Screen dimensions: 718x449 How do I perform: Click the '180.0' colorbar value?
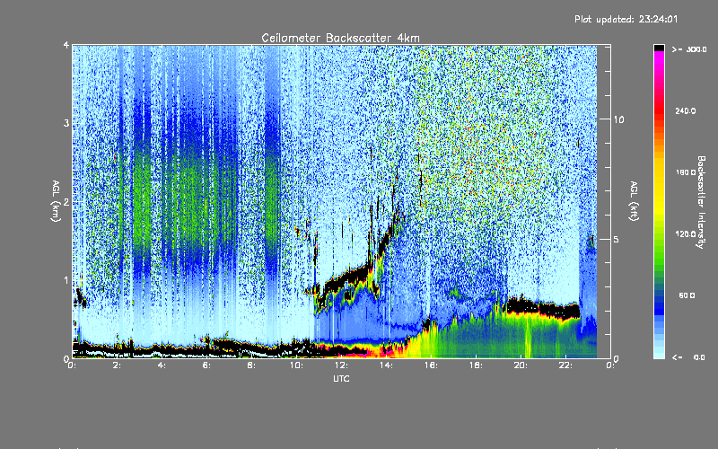(x=686, y=172)
